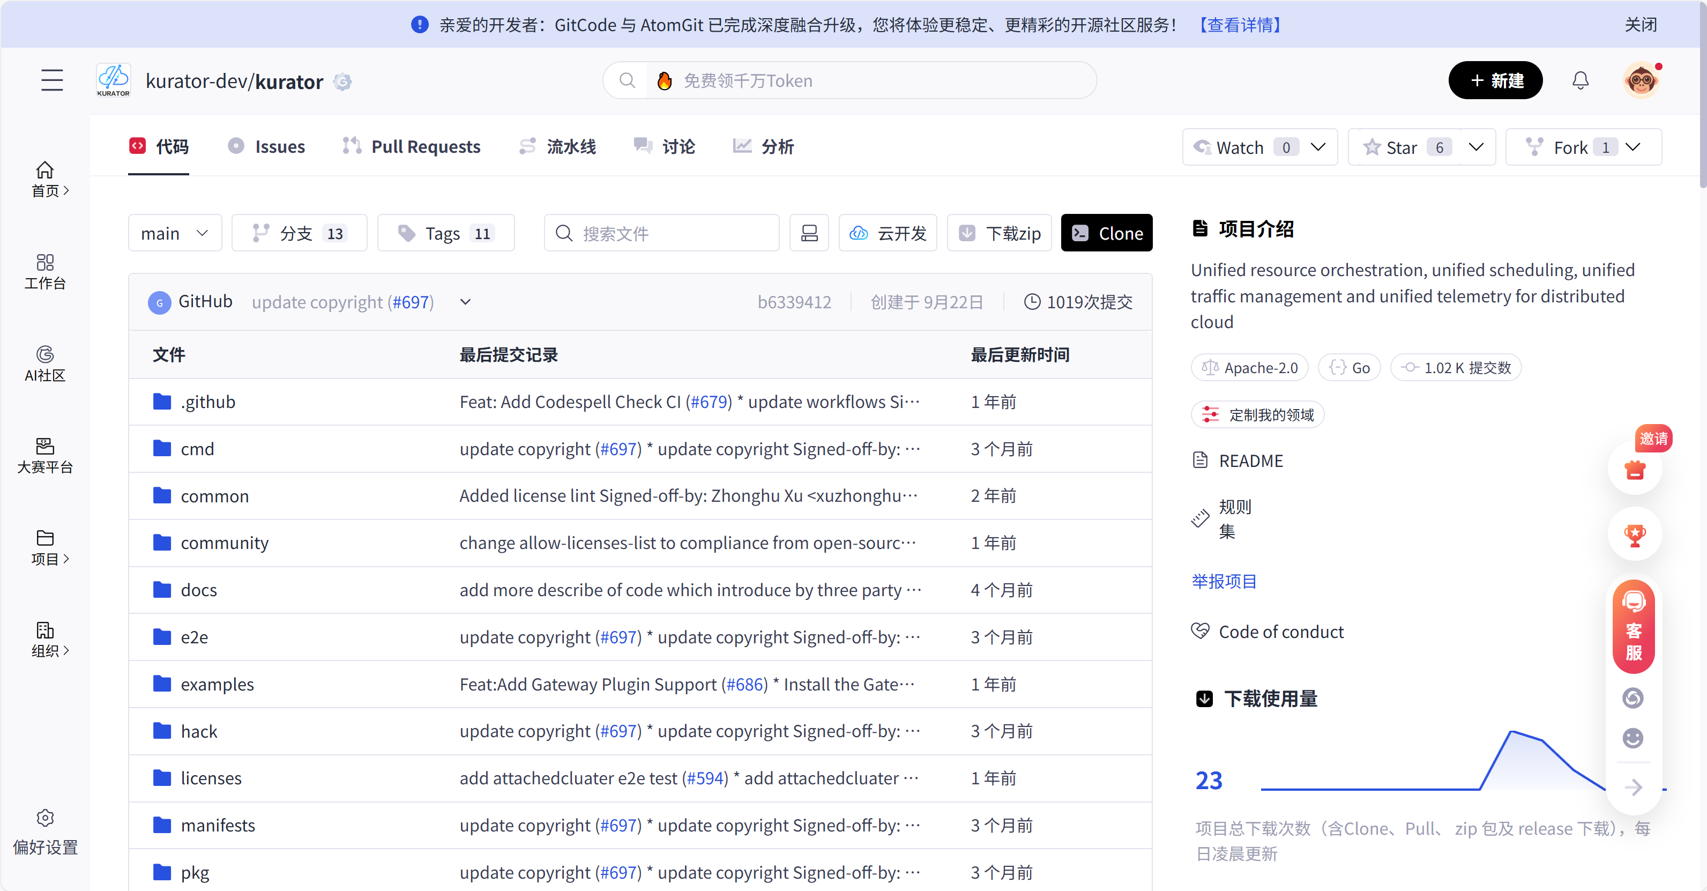Click the black Clone button
1707x891 pixels.
[1107, 233]
